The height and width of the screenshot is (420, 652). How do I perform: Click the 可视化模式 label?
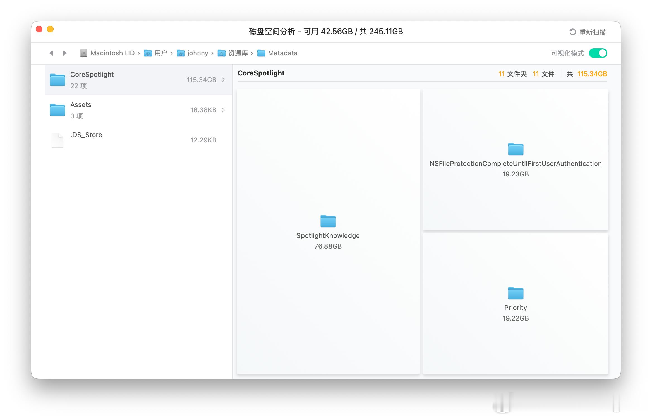coord(567,53)
